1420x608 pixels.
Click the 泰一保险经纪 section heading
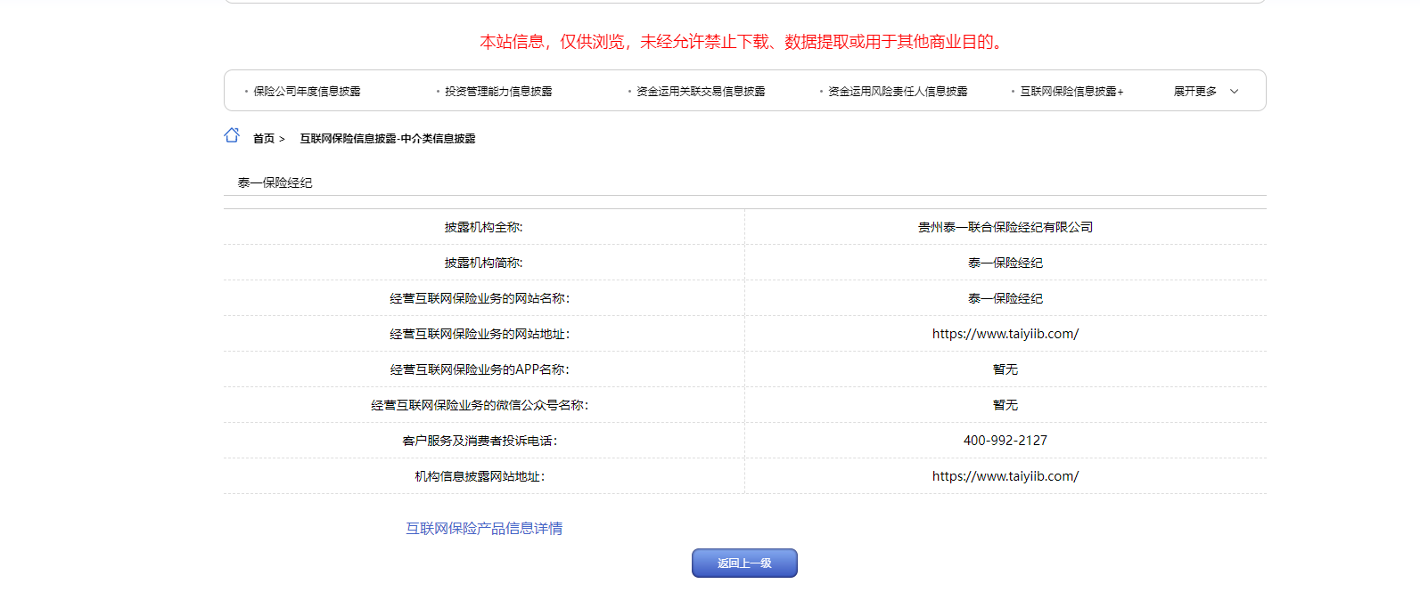(x=275, y=182)
